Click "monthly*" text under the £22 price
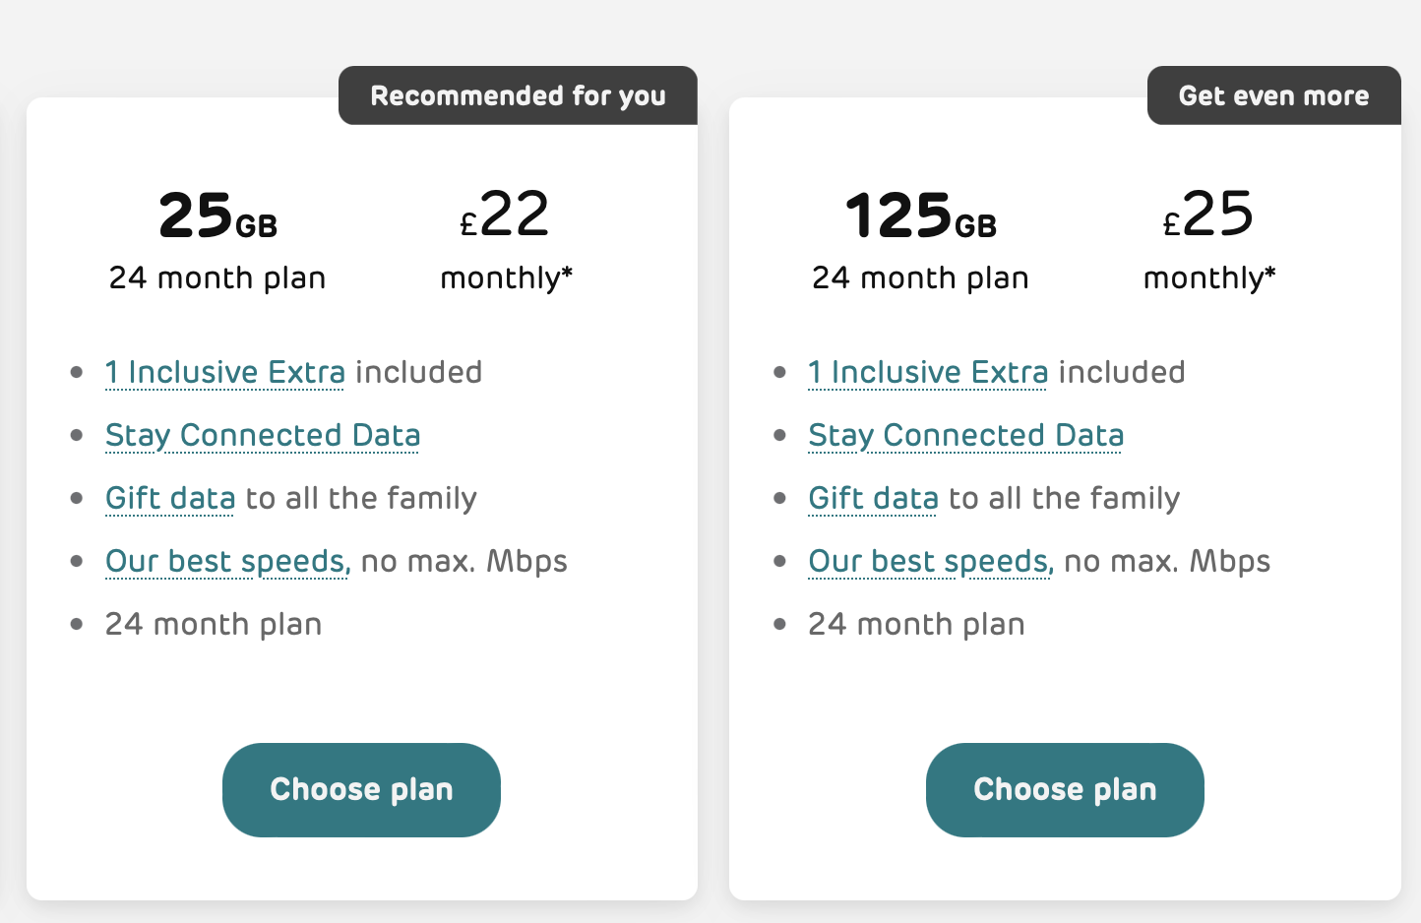 point(506,278)
